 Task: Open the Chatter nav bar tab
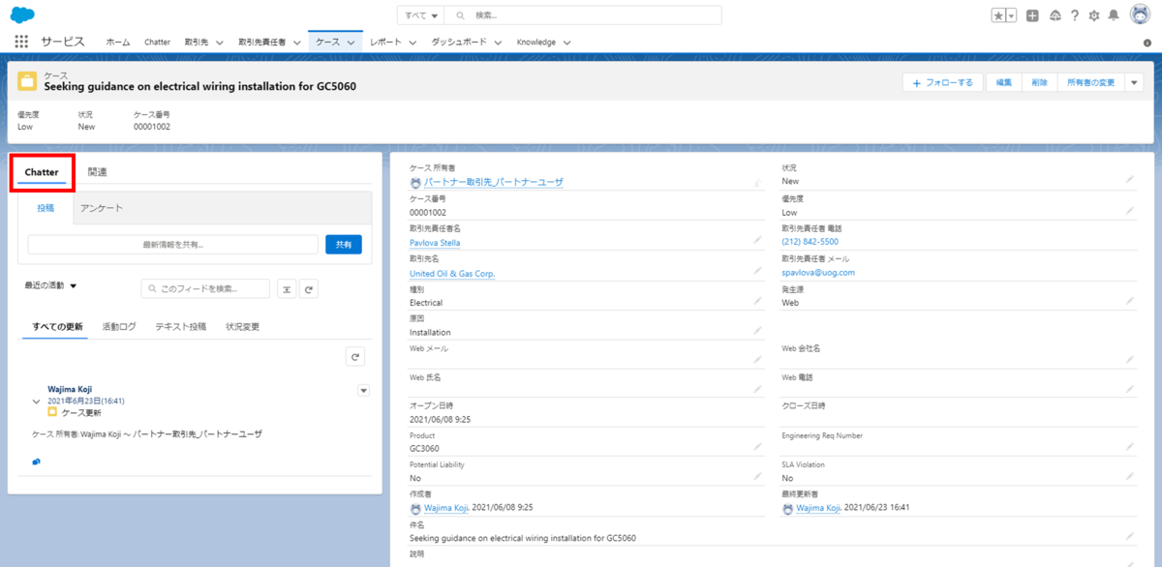[157, 43]
